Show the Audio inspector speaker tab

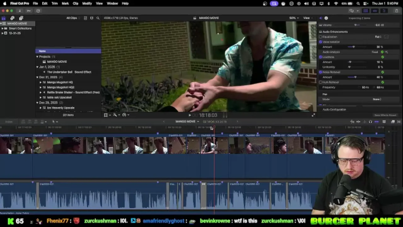pyautogui.click(x=321, y=18)
